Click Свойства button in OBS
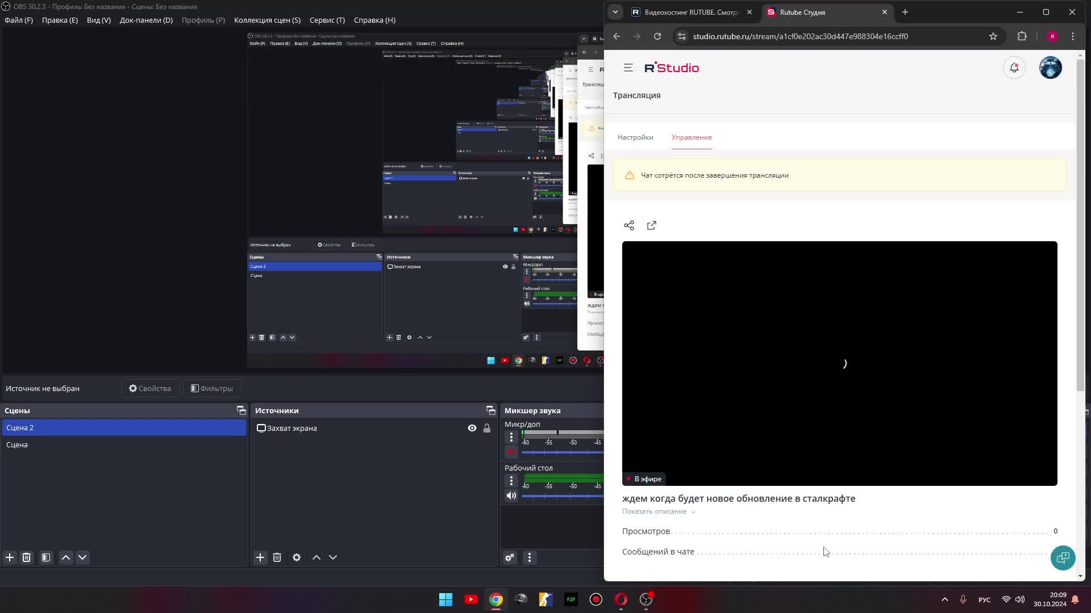 [150, 388]
